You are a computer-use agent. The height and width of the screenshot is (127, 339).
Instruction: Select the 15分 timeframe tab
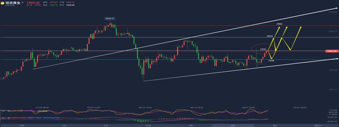(149, 125)
